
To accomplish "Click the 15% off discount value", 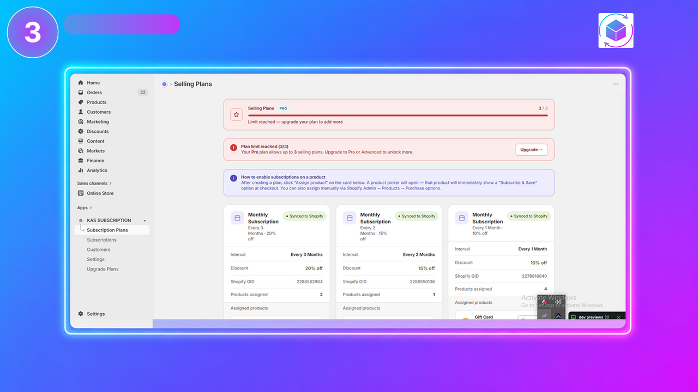I will click(x=426, y=268).
